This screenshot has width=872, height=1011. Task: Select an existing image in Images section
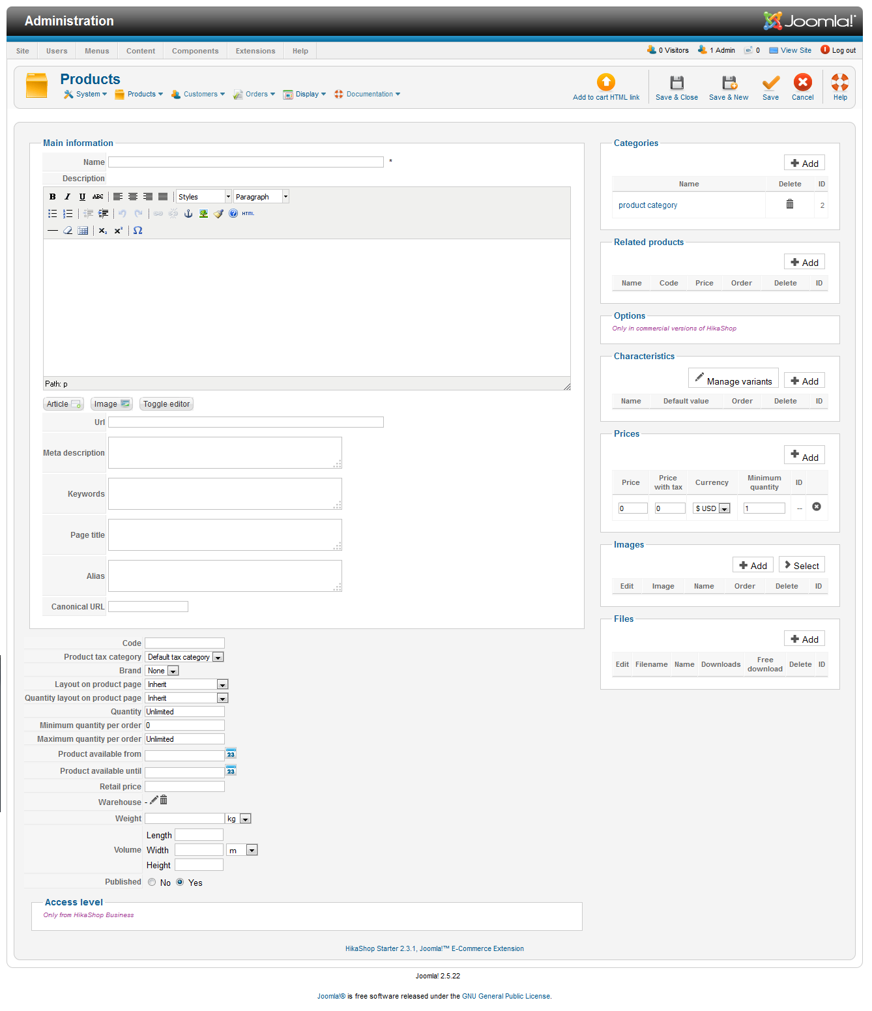tap(802, 565)
